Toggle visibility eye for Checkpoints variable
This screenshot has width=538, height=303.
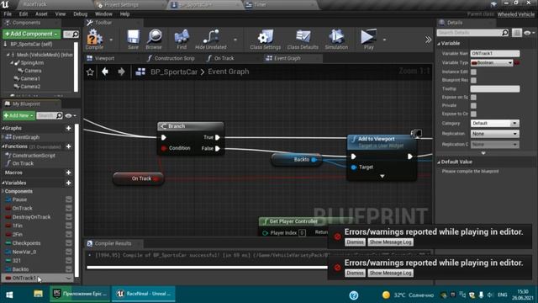[69, 243]
